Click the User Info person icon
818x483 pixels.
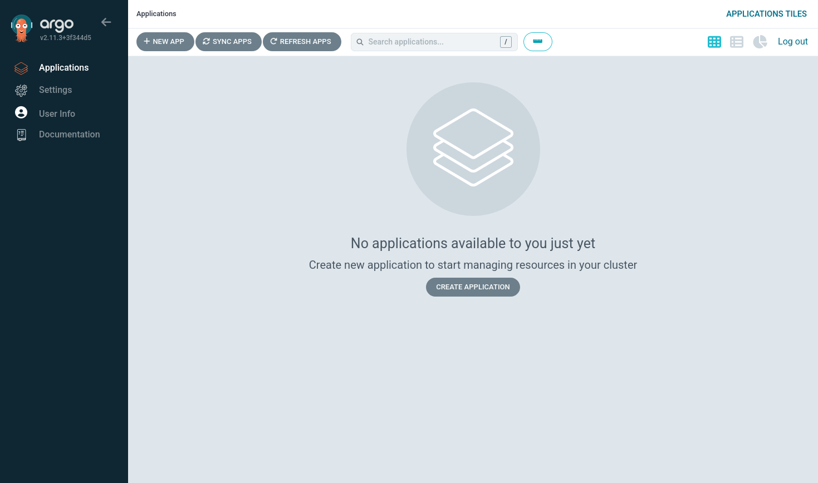tap(21, 112)
